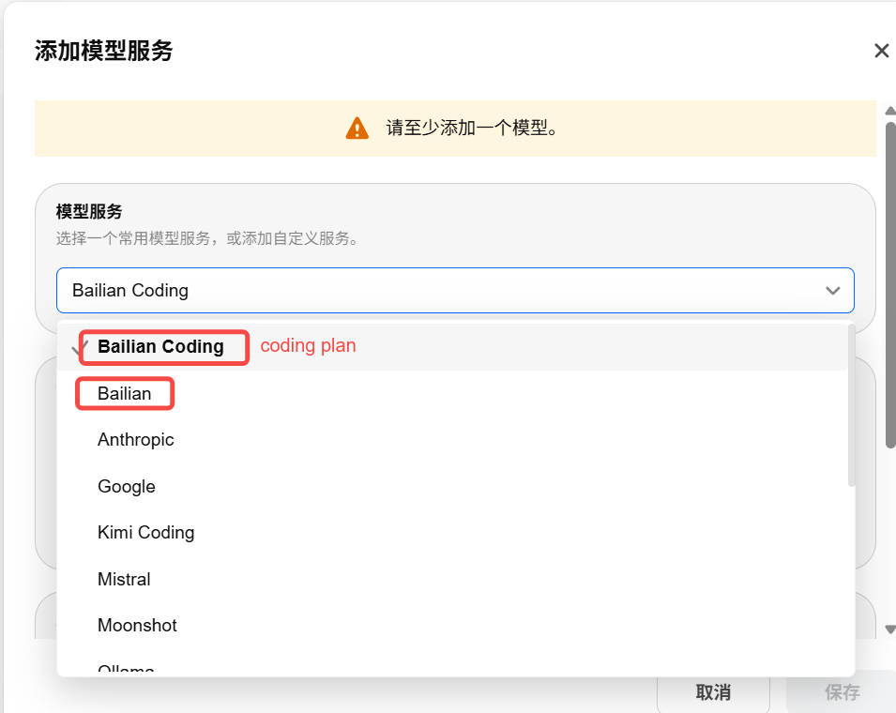Collapse the model service dropdown chevron
Image resolution: width=896 pixels, height=713 pixels.
[x=832, y=291]
